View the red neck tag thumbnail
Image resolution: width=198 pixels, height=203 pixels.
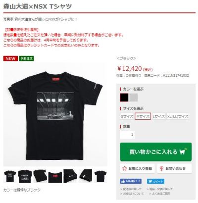click(x=55, y=176)
